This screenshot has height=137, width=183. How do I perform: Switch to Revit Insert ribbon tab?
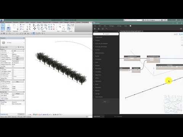tap(27, 22)
